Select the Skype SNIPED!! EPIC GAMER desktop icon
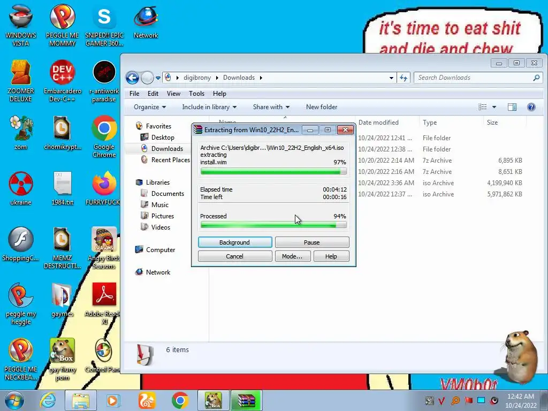The width and height of the screenshot is (548, 411). (x=104, y=25)
